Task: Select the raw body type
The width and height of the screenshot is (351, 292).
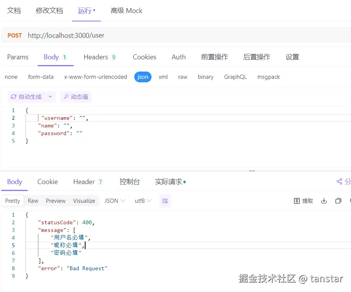Action: 183,77
